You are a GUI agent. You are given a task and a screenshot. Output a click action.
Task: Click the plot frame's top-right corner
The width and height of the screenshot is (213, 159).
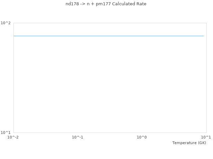[x=206, y=23]
